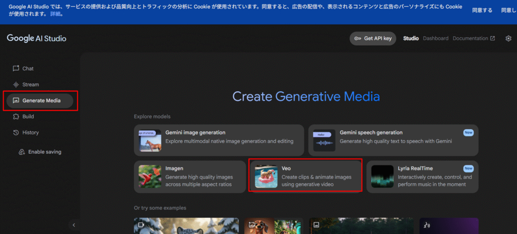
Task: Open the Gemini speech generation card
Action: click(x=393, y=140)
